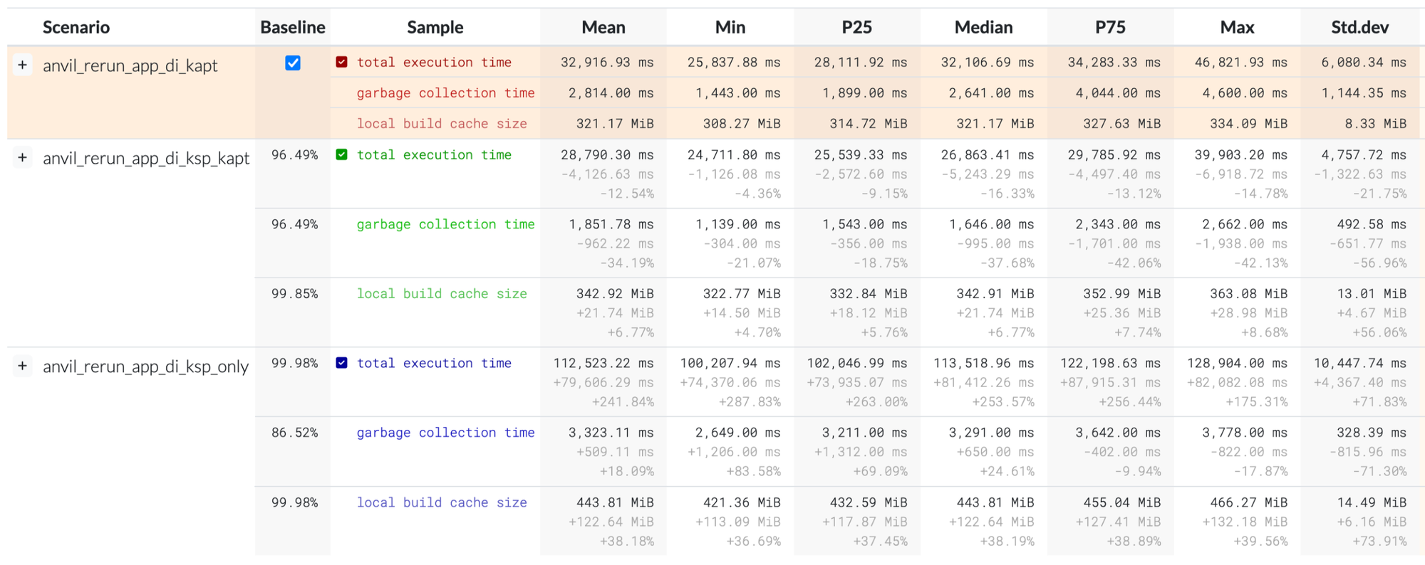
Task: Expand the anvil_rerun_app_di_ksp_kapt scenario row
Action: 23,157
